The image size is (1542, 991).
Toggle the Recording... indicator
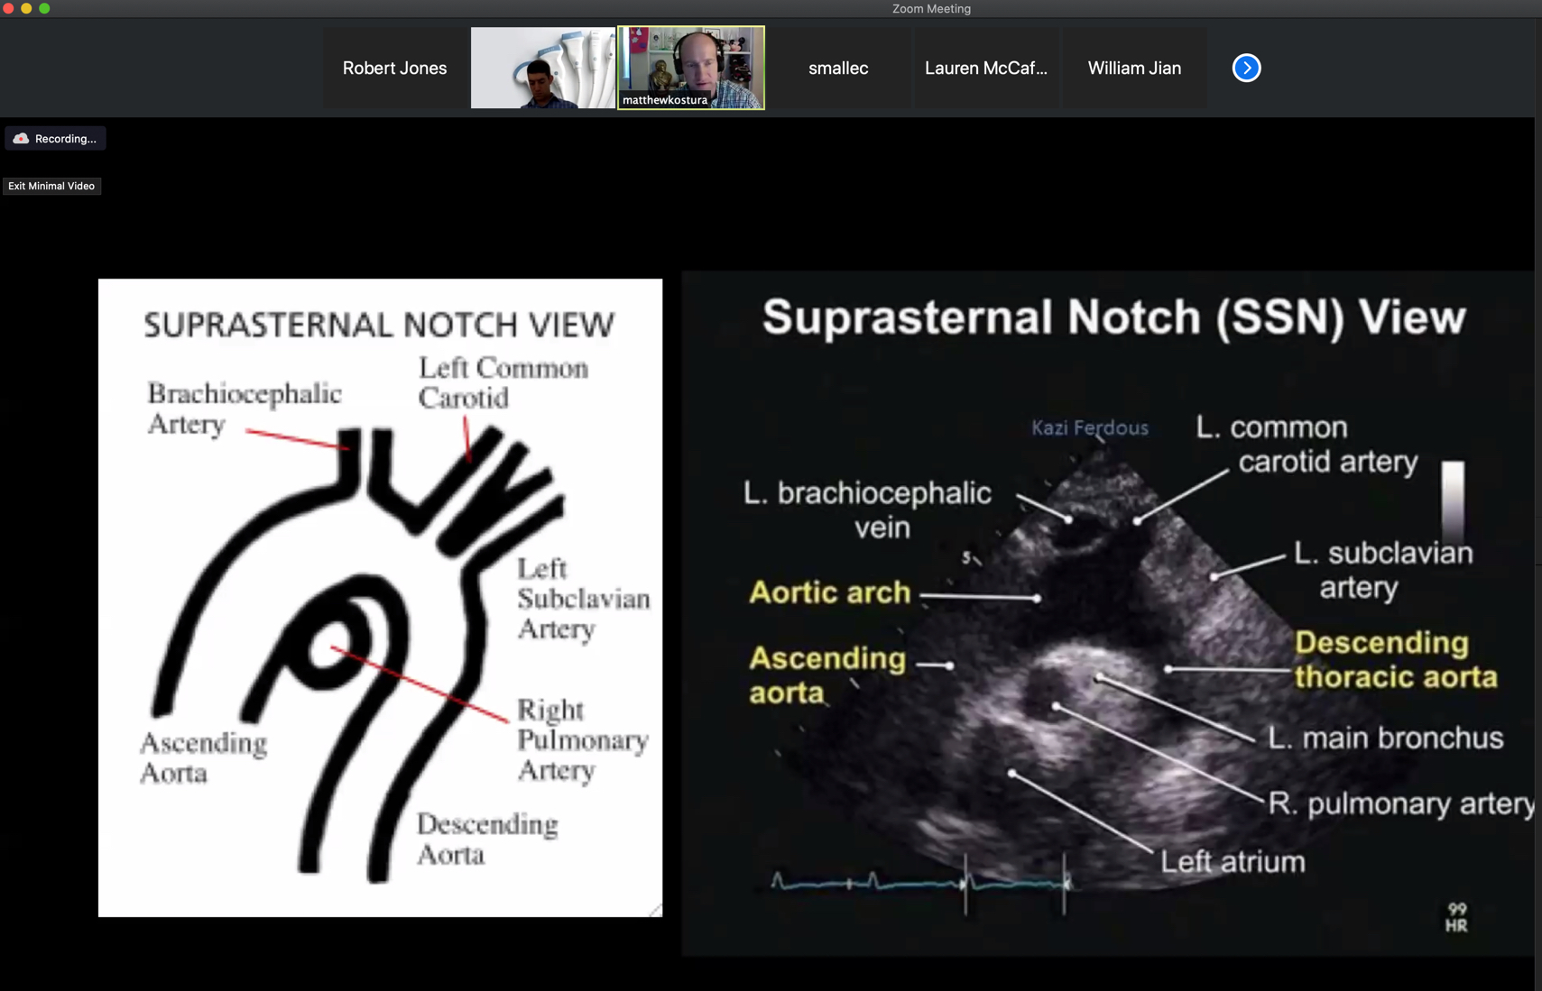tap(55, 138)
